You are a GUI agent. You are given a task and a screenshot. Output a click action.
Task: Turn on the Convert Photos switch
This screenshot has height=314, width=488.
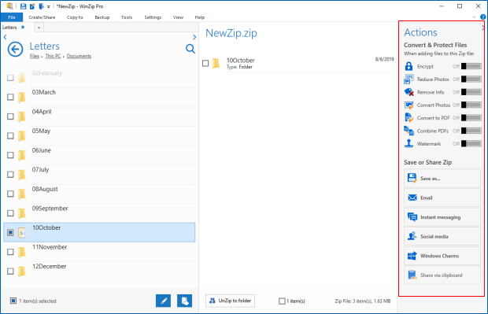coord(471,105)
